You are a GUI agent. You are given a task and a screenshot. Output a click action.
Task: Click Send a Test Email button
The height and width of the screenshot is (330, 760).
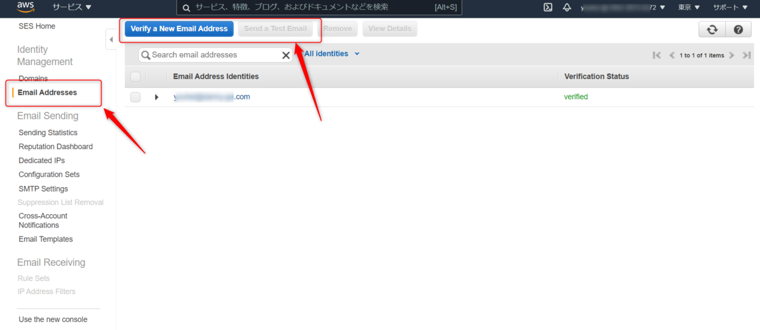275,28
